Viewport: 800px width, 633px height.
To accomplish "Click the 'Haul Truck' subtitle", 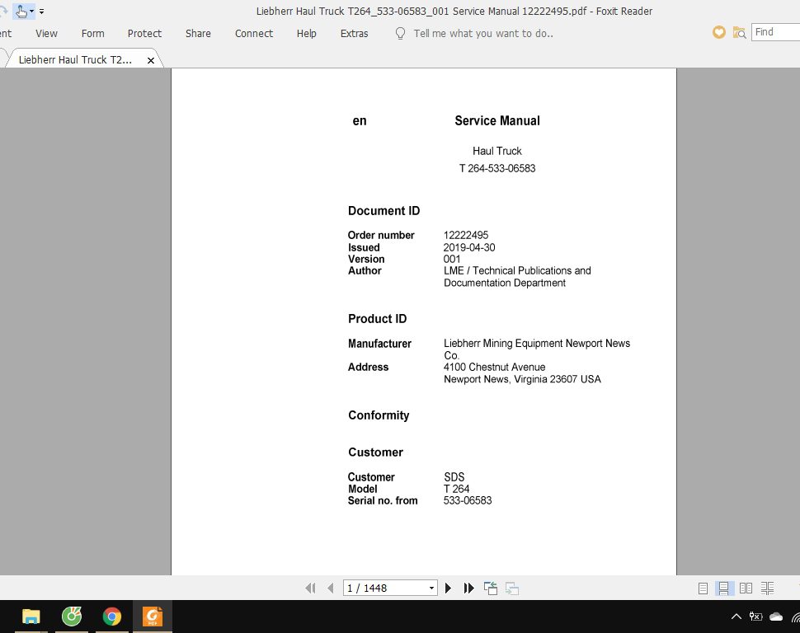I will click(497, 151).
